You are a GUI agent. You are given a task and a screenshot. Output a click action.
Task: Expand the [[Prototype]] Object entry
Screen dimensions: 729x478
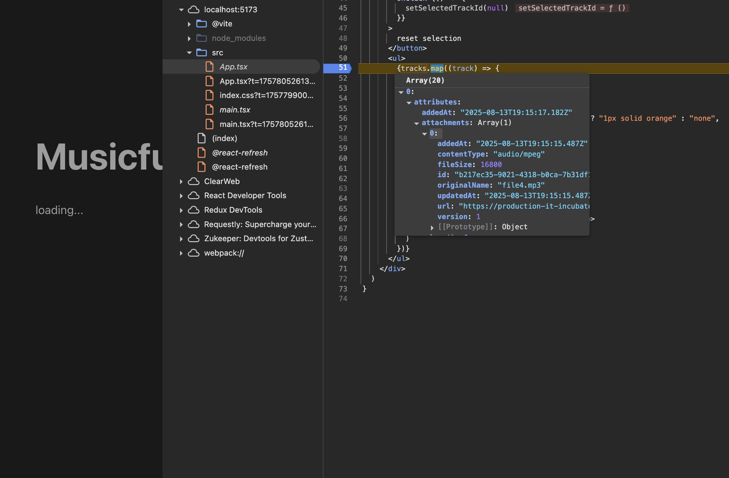pos(432,227)
